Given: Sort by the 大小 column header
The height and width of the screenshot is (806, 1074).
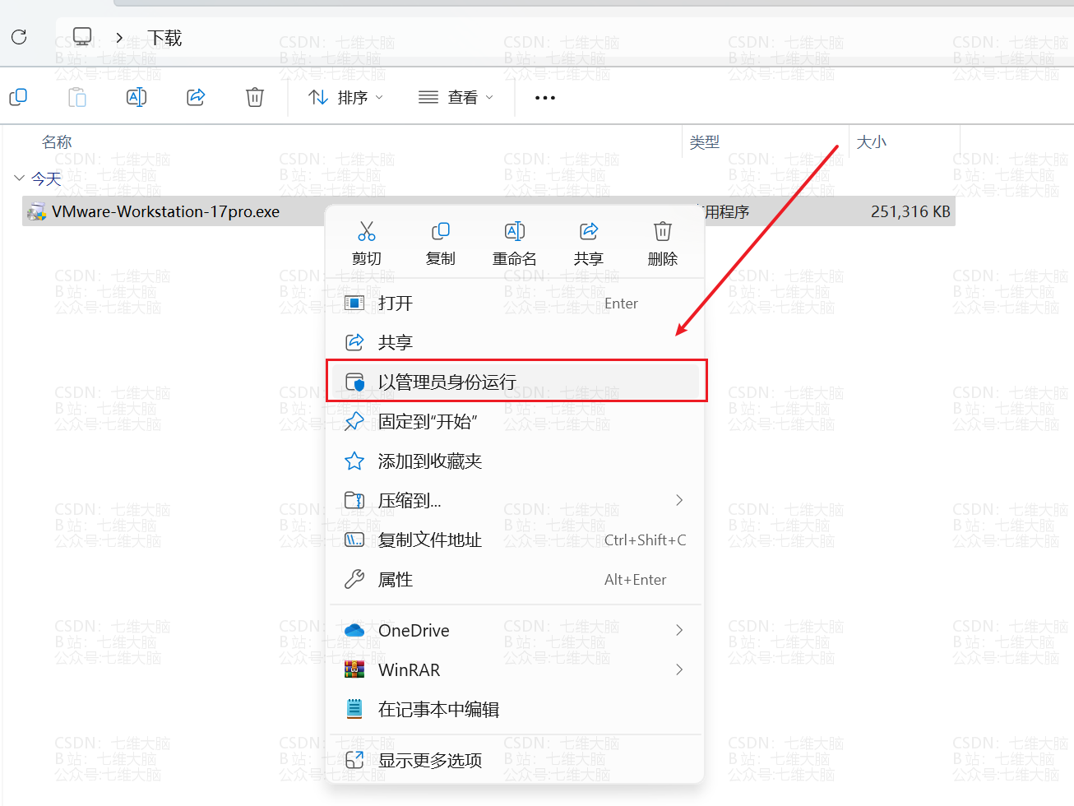Looking at the screenshot, I should point(872,142).
